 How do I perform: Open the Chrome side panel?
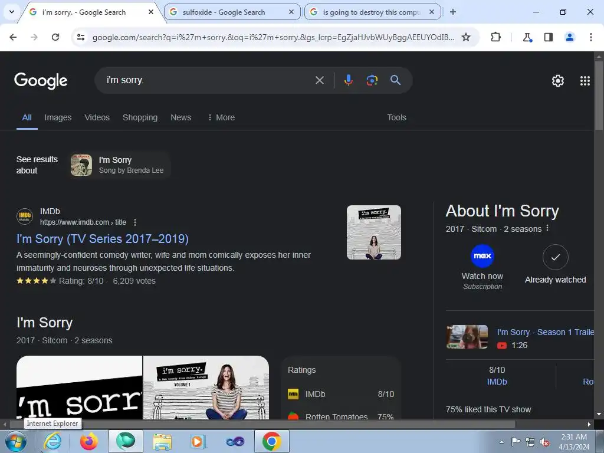[x=549, y=37]
